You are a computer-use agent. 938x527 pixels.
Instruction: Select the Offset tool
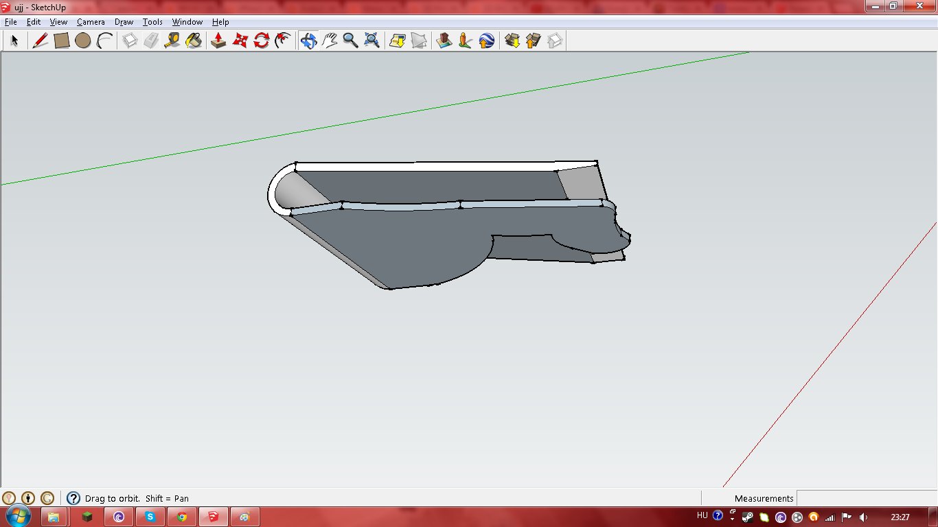[282, 40]
